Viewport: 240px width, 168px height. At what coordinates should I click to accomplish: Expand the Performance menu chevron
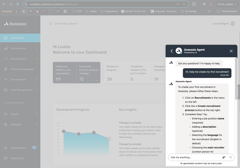click(37, 48)
